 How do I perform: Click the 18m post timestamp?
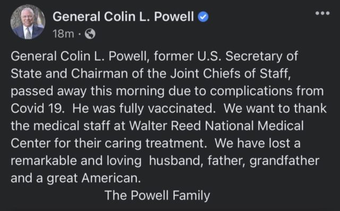[63, 34]
